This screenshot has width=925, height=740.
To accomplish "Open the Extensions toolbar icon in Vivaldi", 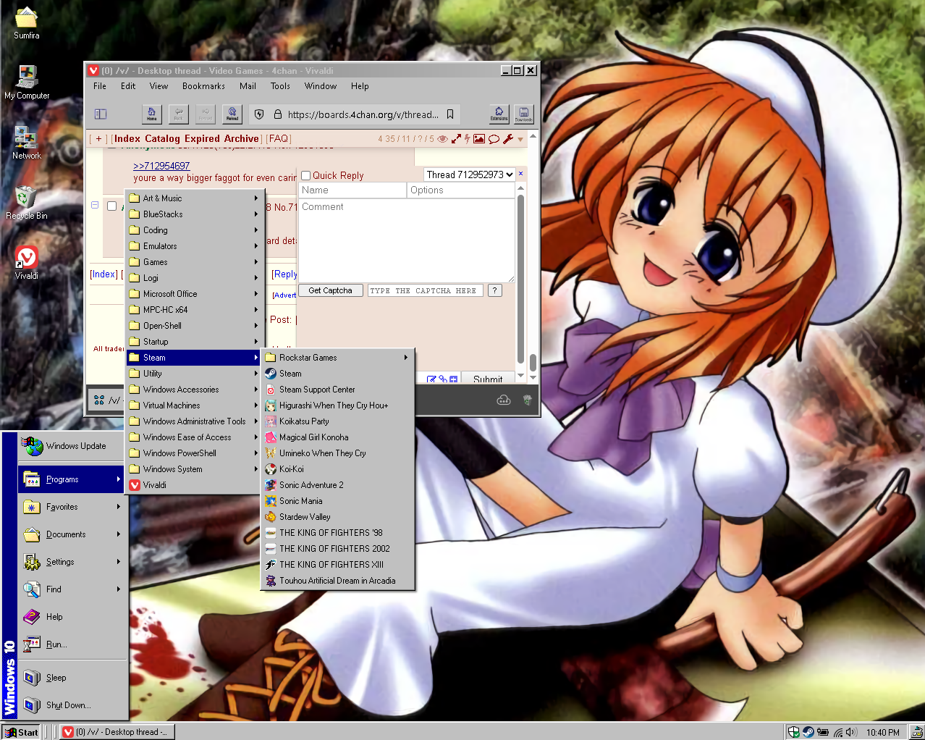I will 499,114.
